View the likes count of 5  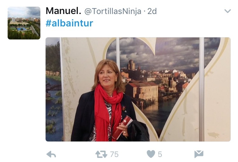[160, 154]
